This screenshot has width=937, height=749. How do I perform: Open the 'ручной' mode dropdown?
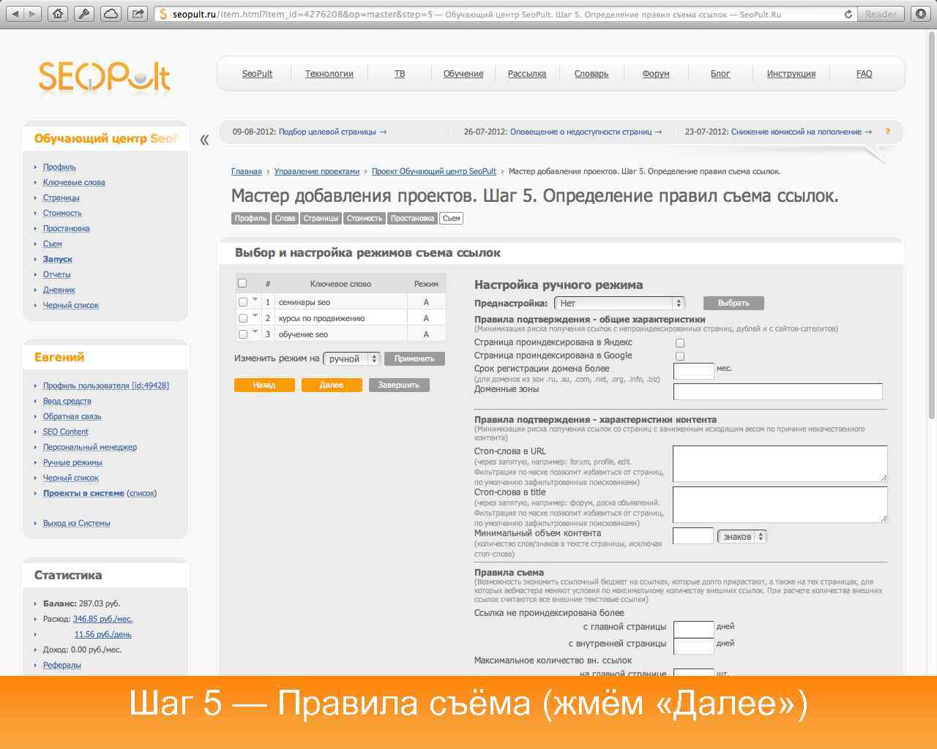[x=351, y=358]
